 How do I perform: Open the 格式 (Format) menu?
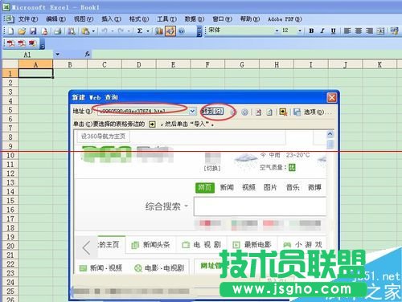click(139, 19)
